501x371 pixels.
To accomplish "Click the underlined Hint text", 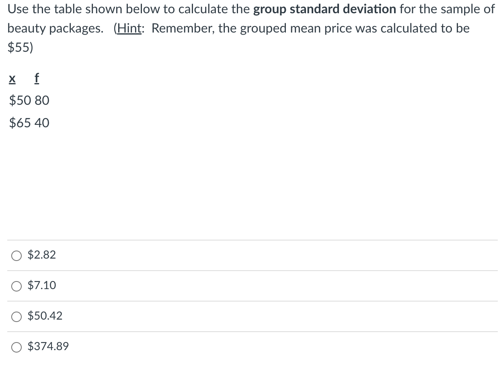I will pyautogui.click(x=129, y=28).
